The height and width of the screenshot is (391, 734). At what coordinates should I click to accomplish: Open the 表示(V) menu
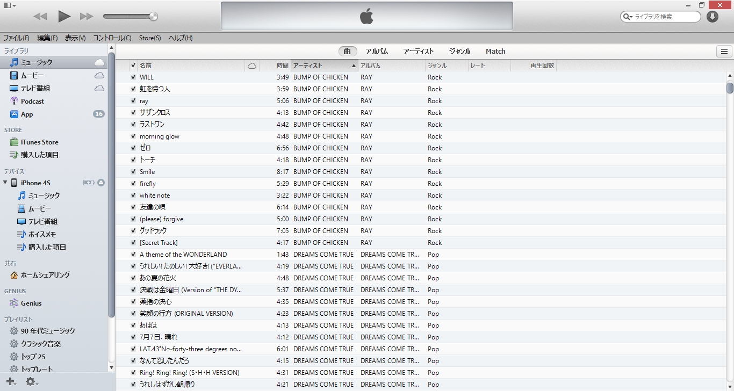[x=75, y=38]
